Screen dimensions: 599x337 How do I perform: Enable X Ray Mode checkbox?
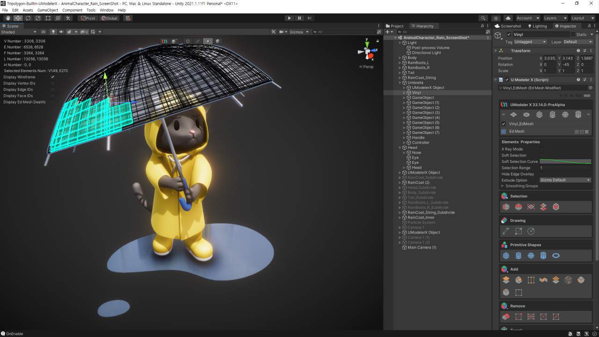tap(541, 149)
